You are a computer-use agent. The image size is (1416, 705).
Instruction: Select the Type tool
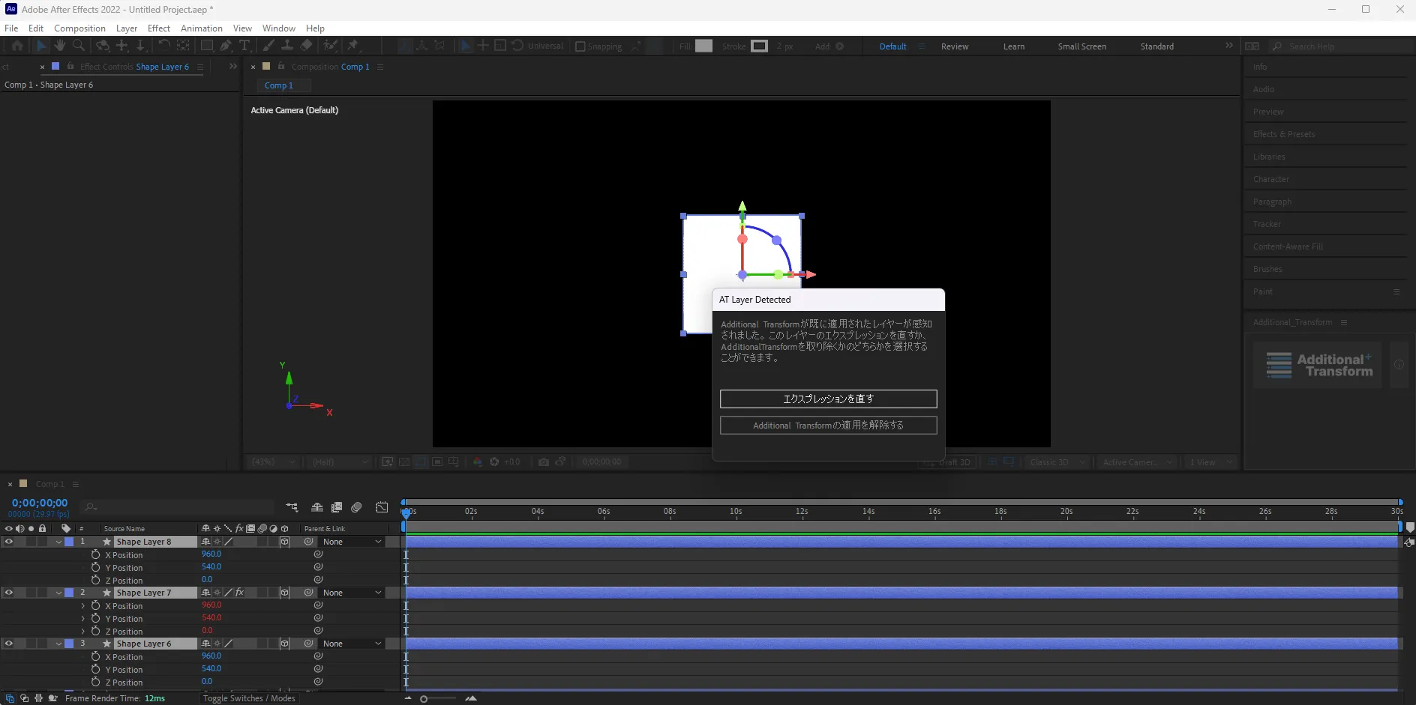[x=244, y=46]
